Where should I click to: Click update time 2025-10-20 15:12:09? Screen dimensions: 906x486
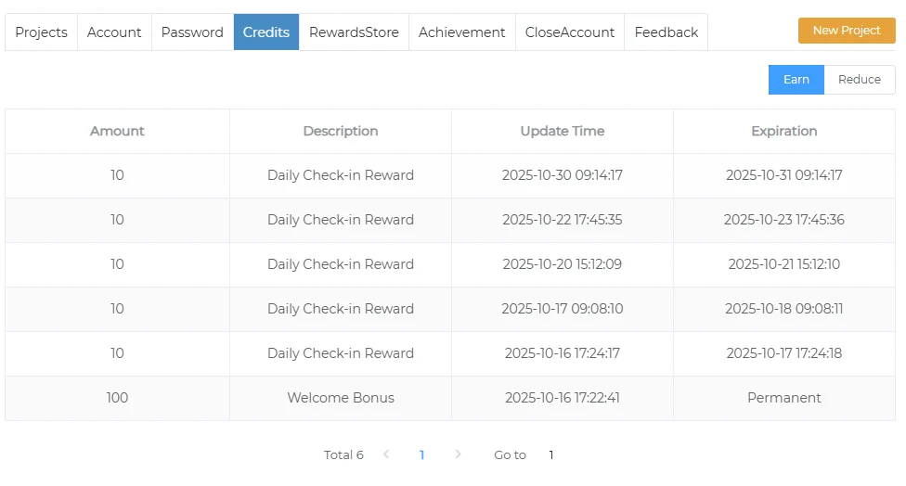pos(563,264)
